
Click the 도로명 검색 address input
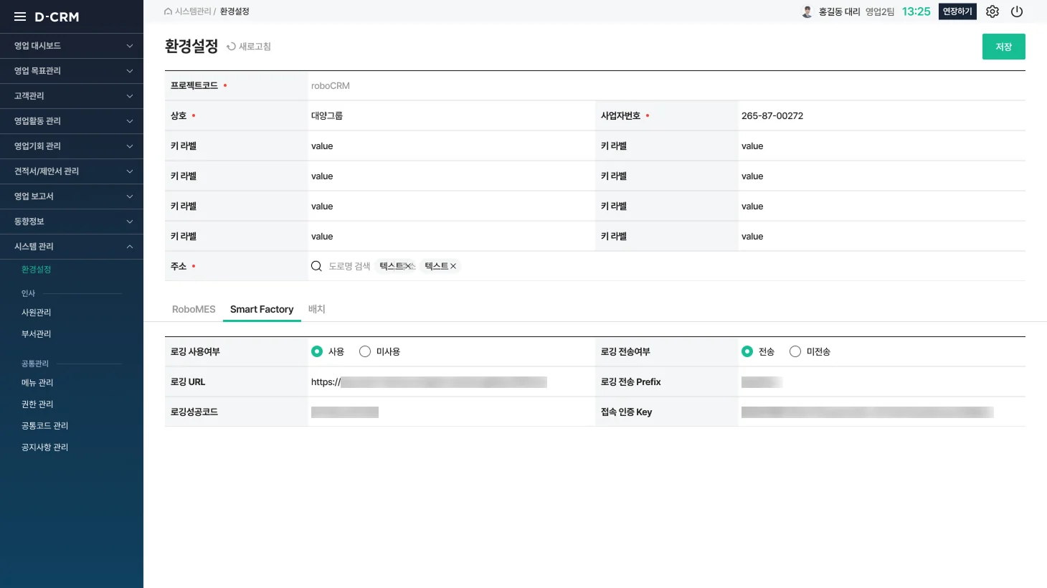tap(349, 266)
